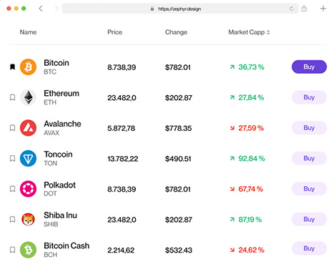The height and width of the screenshot is (264, 336).
Task: Click the Price column header
Action: (115, 32)
